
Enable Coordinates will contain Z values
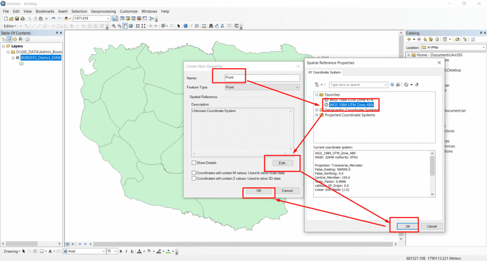point(194,178)
